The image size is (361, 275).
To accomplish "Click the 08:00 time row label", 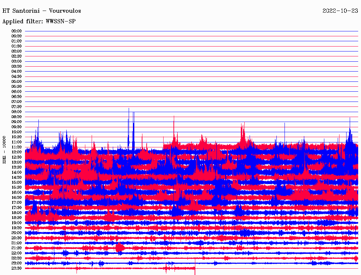I will coord(17,112).
